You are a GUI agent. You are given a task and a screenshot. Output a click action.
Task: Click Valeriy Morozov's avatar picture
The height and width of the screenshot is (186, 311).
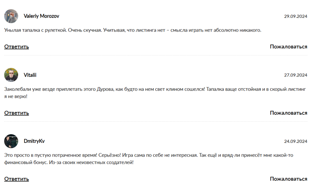coord(11,16)
